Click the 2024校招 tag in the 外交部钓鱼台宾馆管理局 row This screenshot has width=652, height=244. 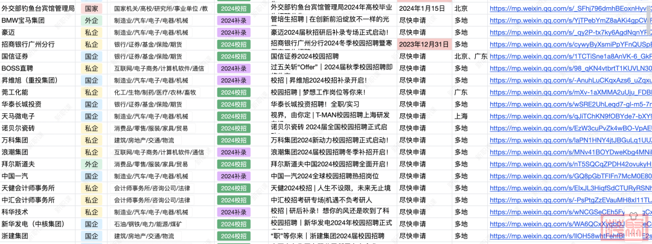coord(234,8)
